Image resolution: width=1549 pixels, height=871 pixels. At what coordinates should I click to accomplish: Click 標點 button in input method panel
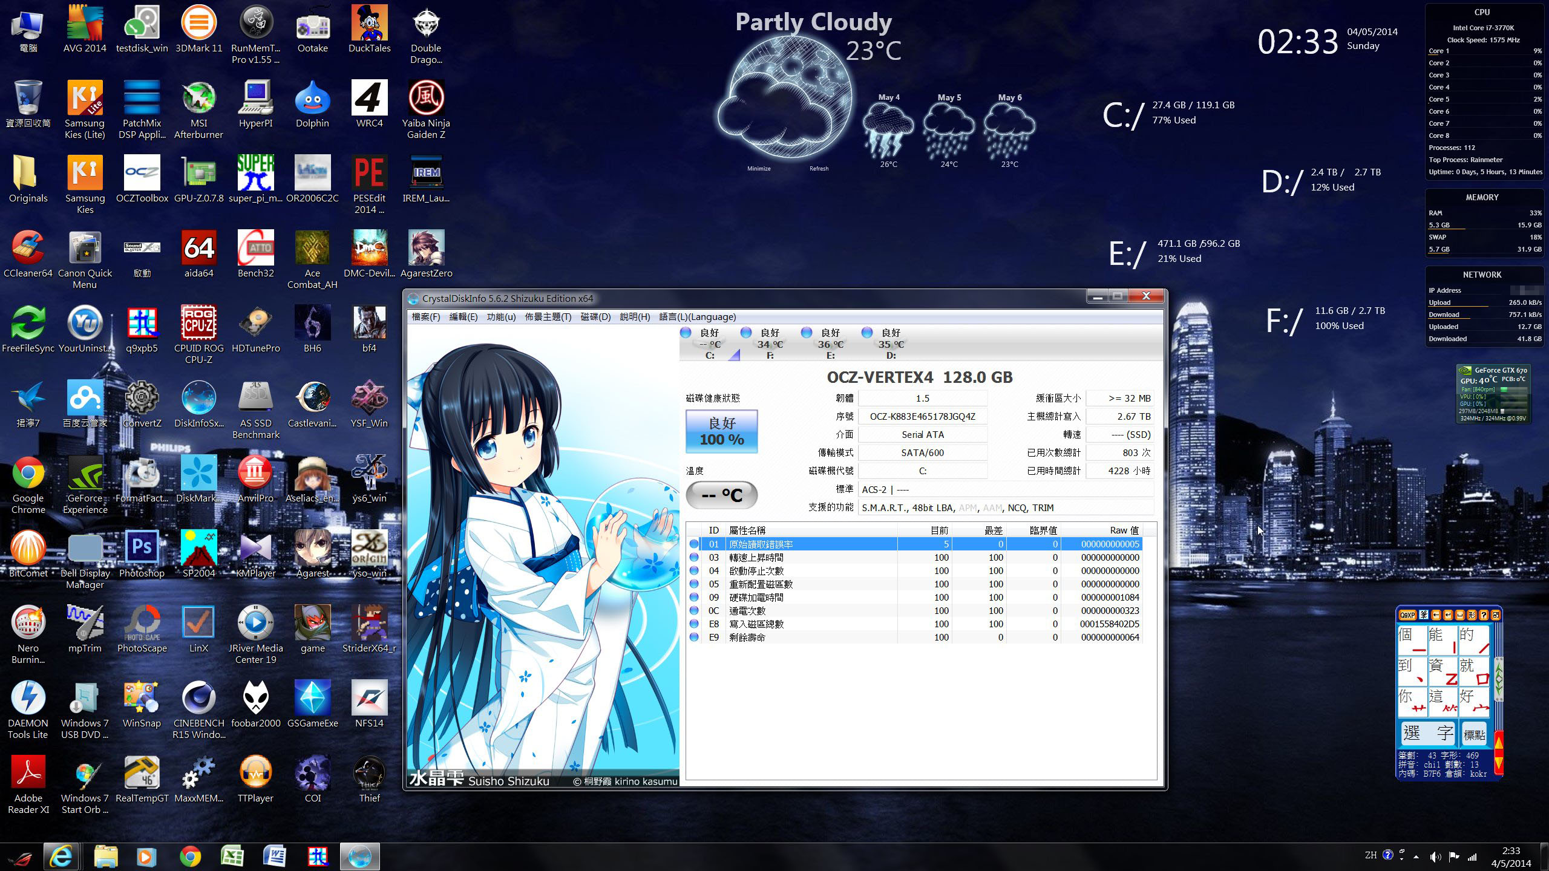tap(1474, 735)
